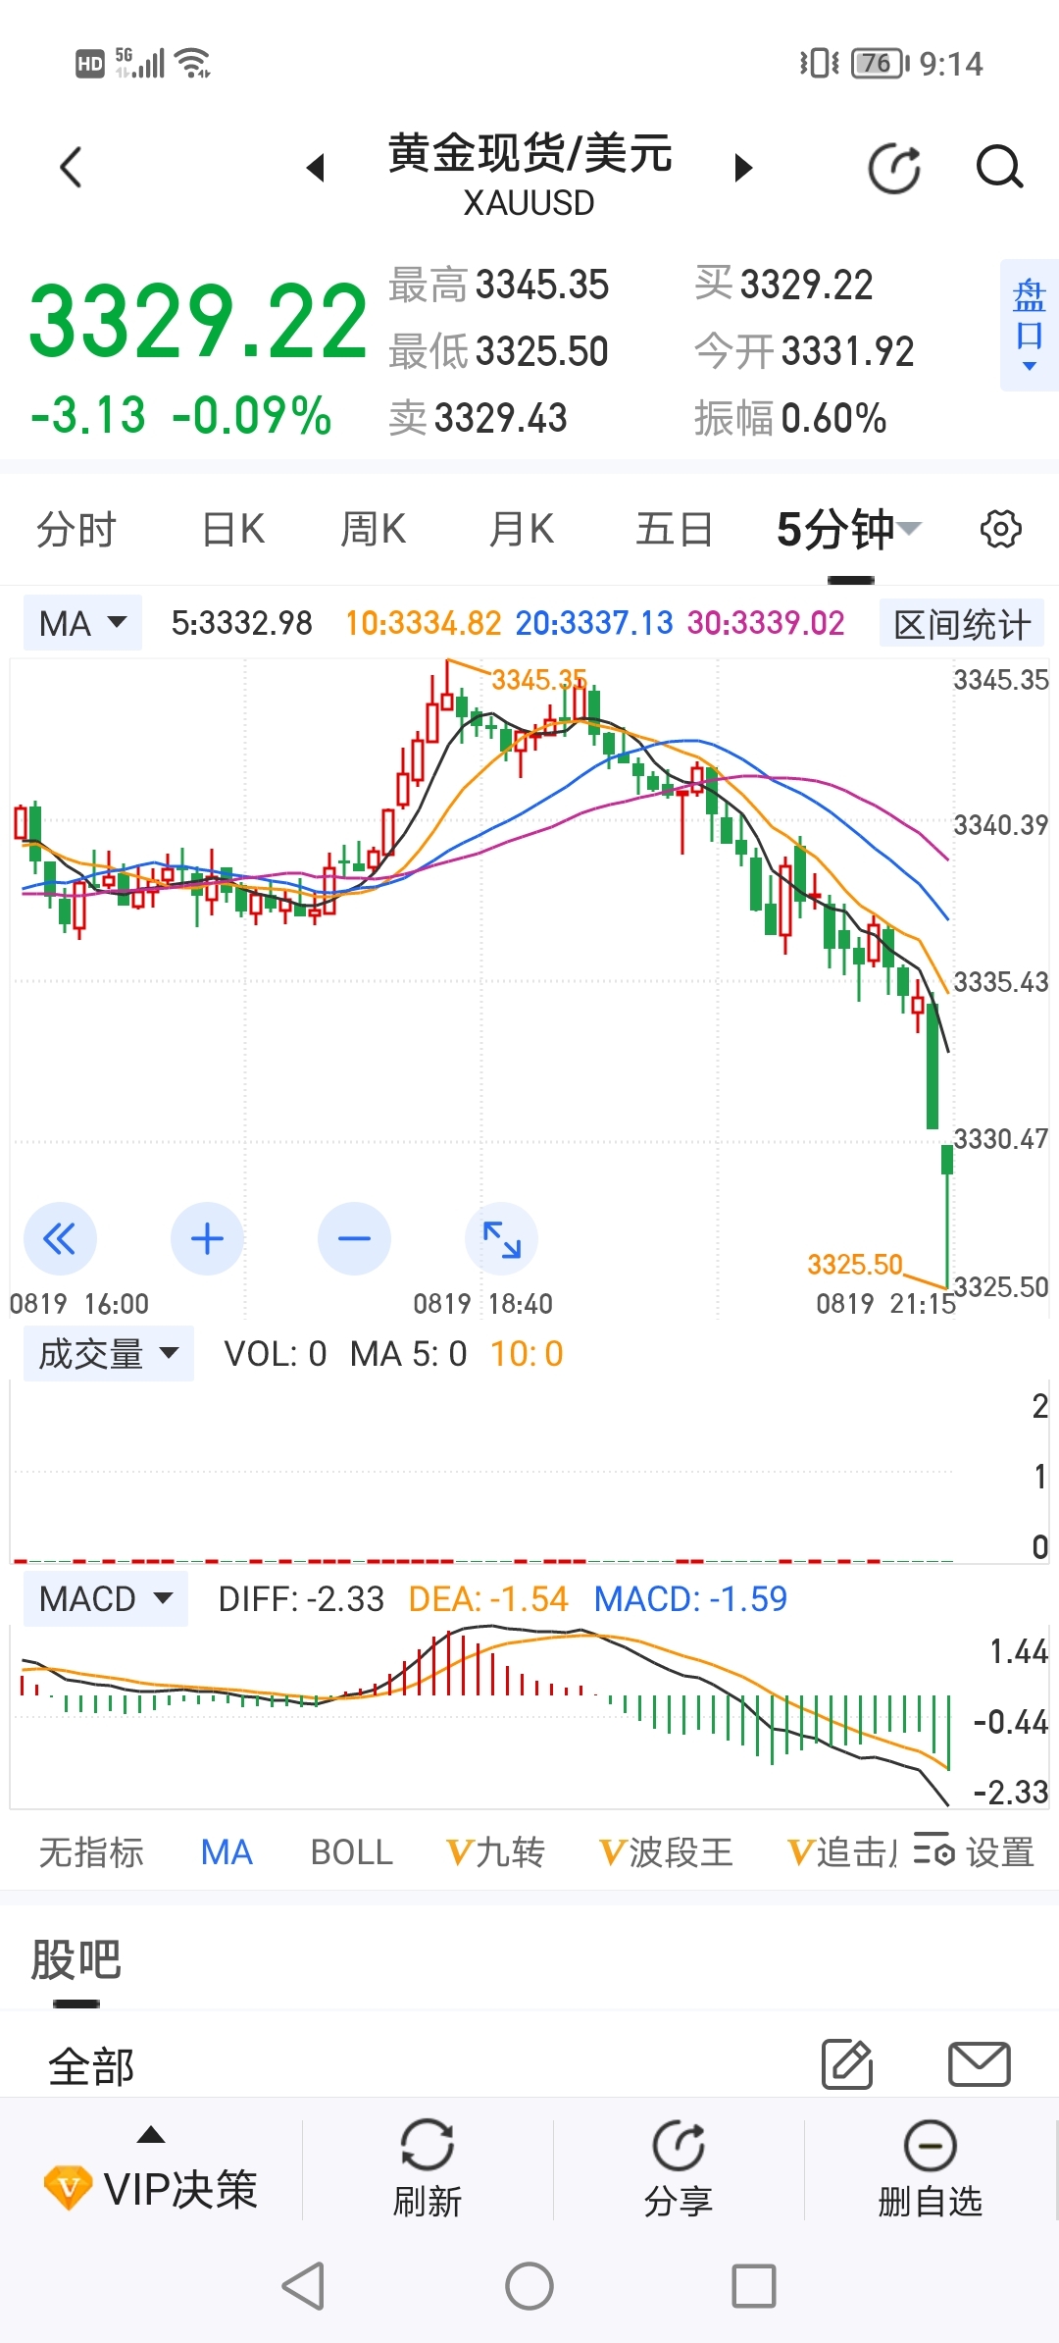Tap the DEA: -1.54 legend value
This screenshot has width=1059, height=2343.
(488, 1599)
